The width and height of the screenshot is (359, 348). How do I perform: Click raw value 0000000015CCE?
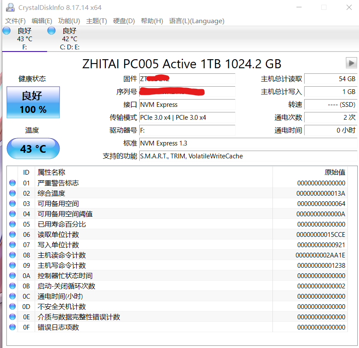320,235
